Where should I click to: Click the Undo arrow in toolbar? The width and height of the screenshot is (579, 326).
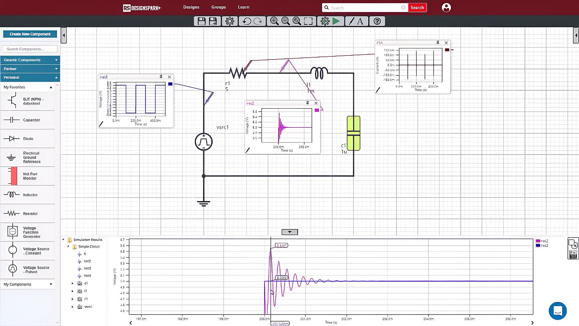click(x=247, y=21)
